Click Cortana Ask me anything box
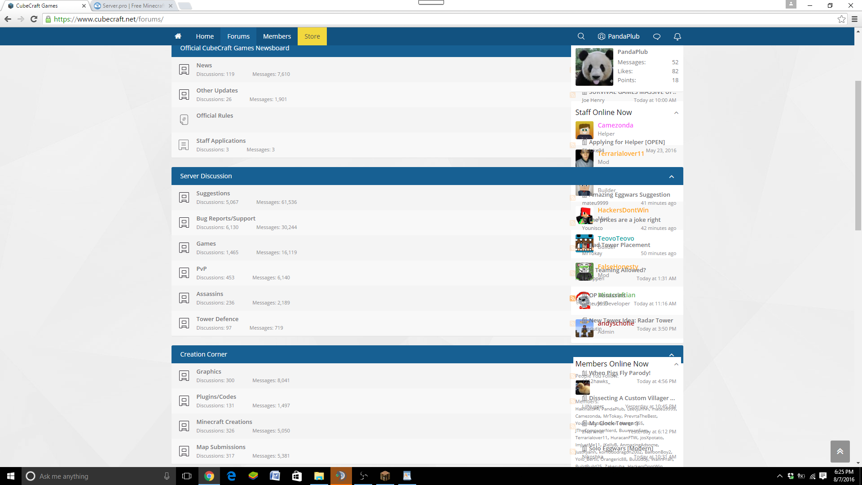Image resolution: width=862 pixels, height=485 pixels. tap(99, 476)
